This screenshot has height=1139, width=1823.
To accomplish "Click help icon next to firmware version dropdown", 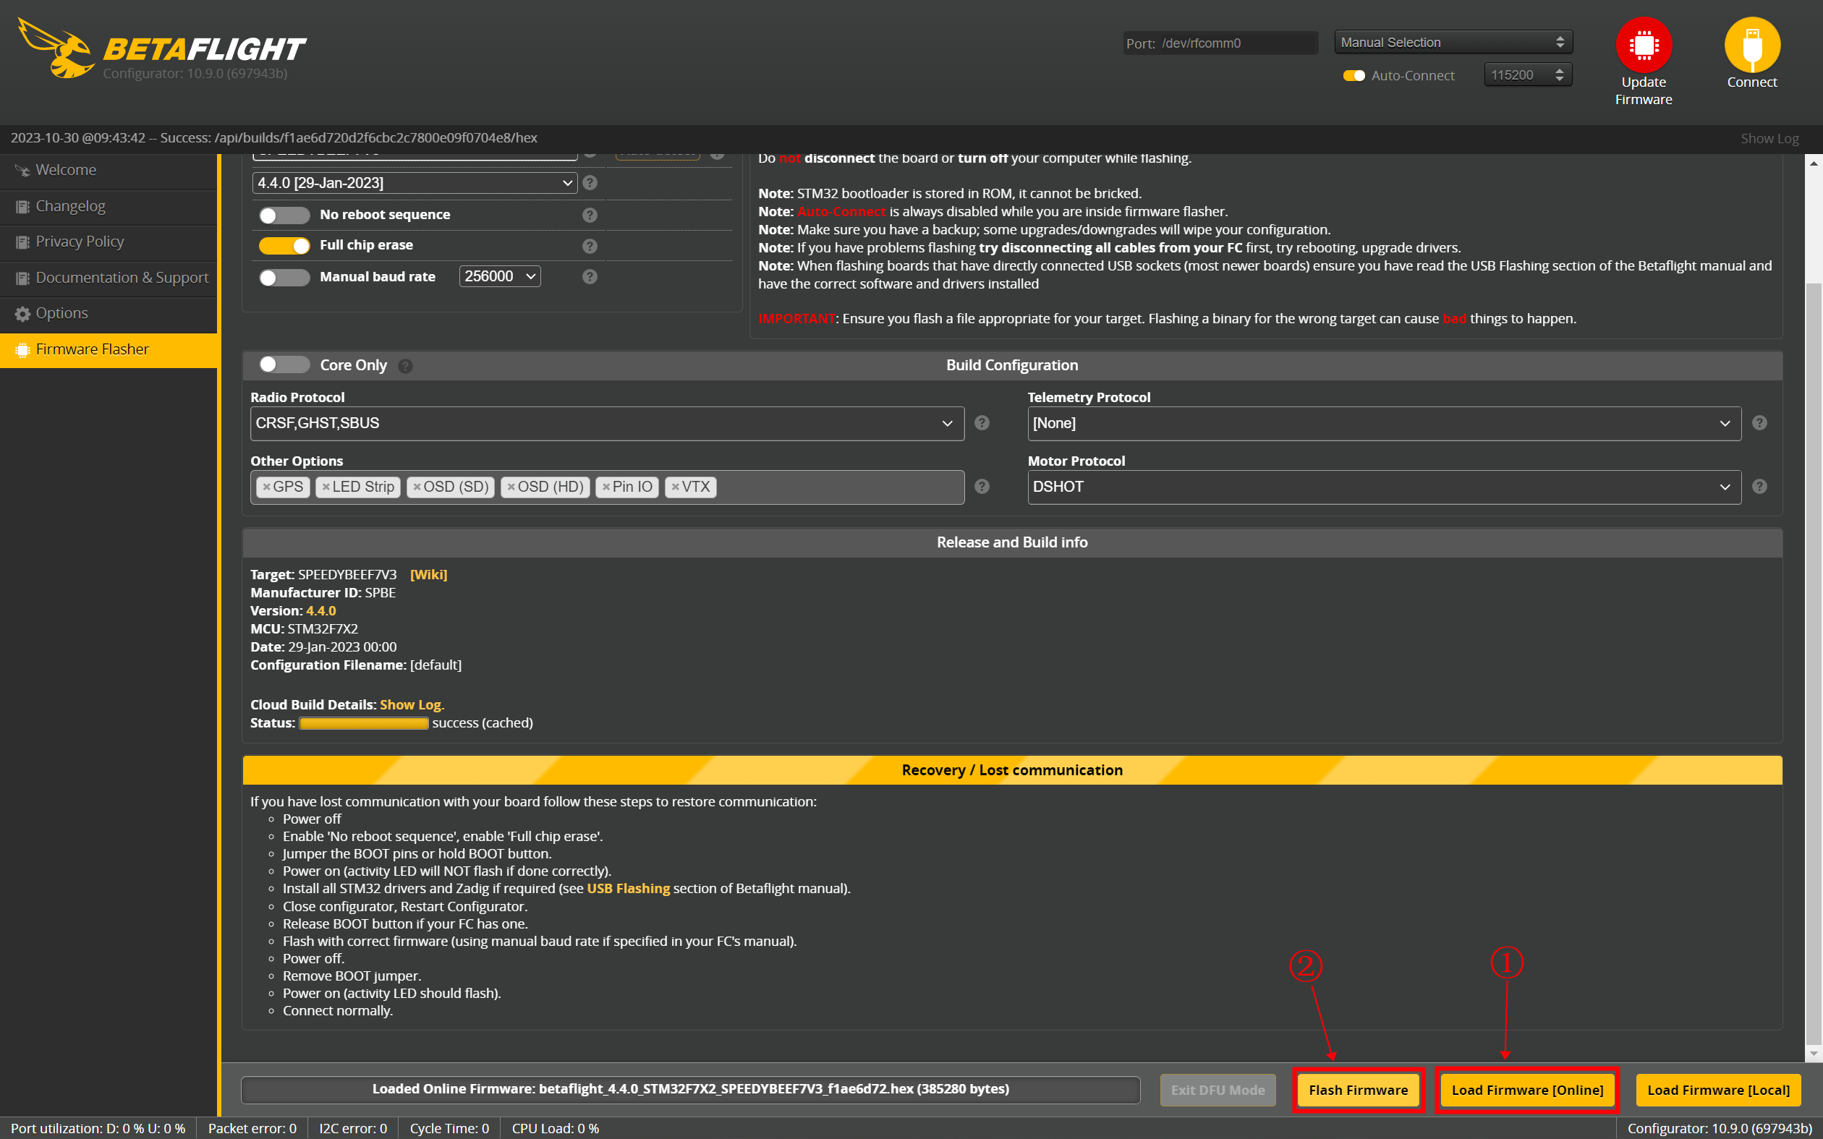I will (x=590, y=182).
